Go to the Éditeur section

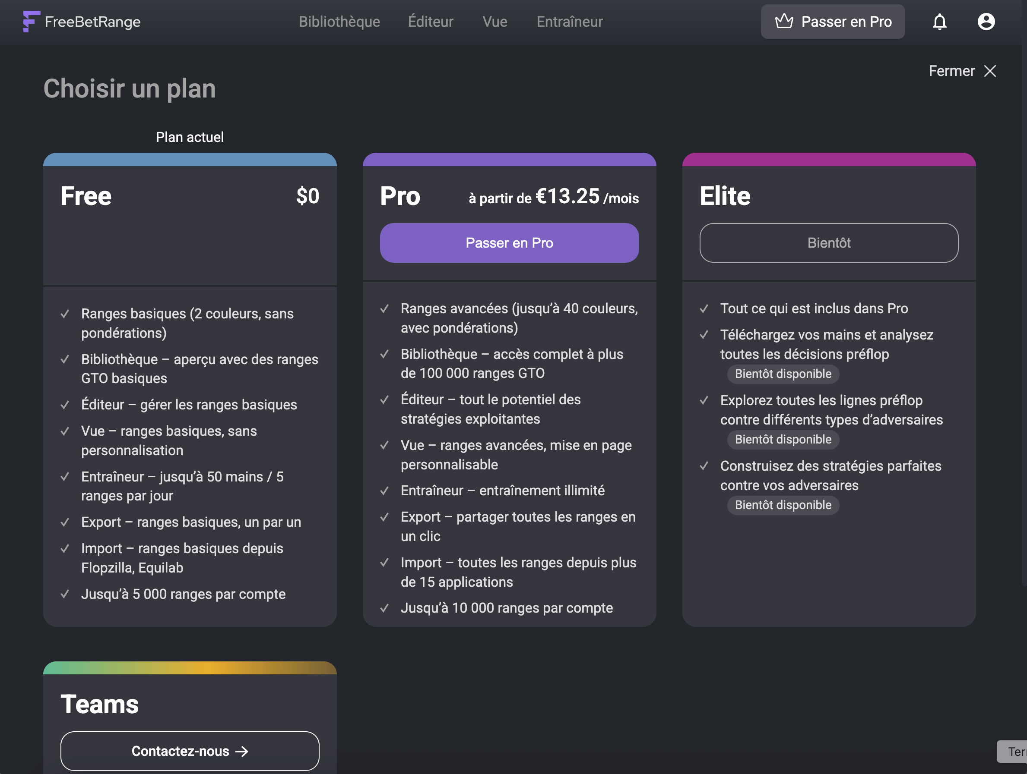pos(431,22)
